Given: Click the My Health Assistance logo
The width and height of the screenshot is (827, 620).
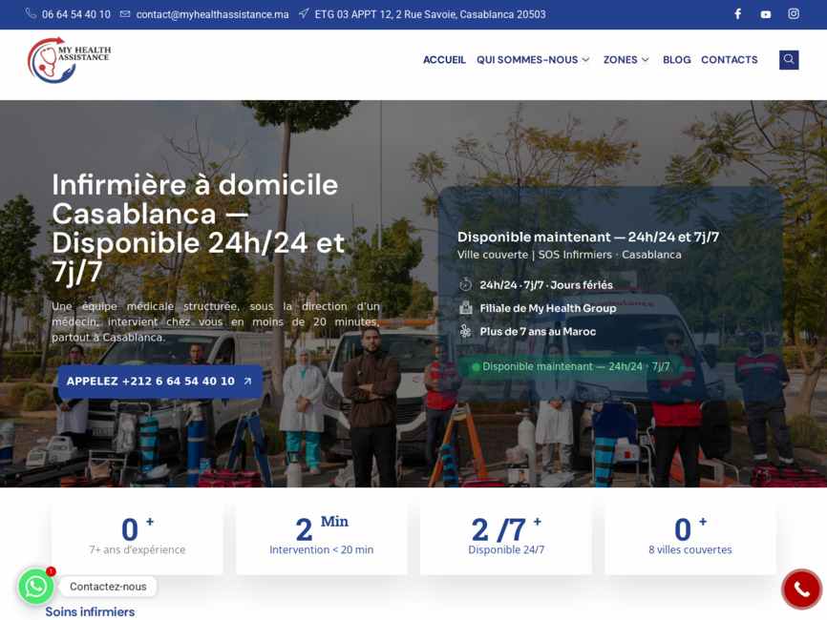Looking at the screenshot, I should pyautogui.click(x=69, y=60).
